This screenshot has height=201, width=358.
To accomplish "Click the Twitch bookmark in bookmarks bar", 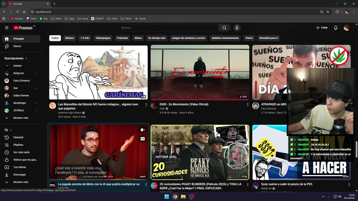I will pos(31,19).
